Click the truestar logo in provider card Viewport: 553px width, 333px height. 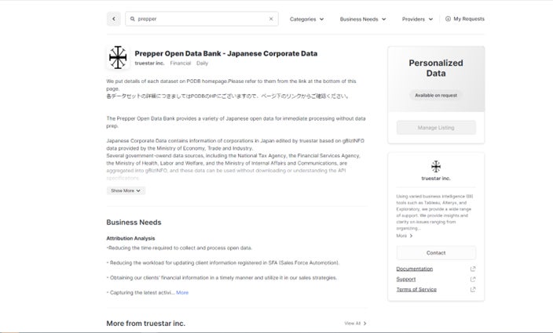pyautogui.click(x=436, y=166)
